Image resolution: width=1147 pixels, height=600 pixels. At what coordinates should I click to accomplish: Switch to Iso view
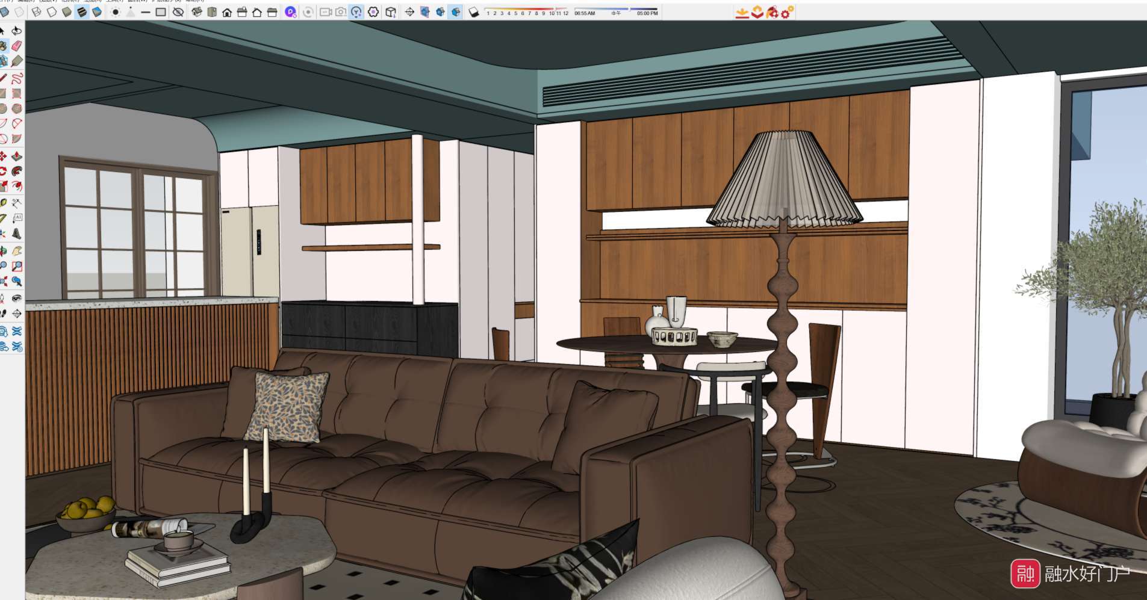pyautogui.click(x=197, y=12)
